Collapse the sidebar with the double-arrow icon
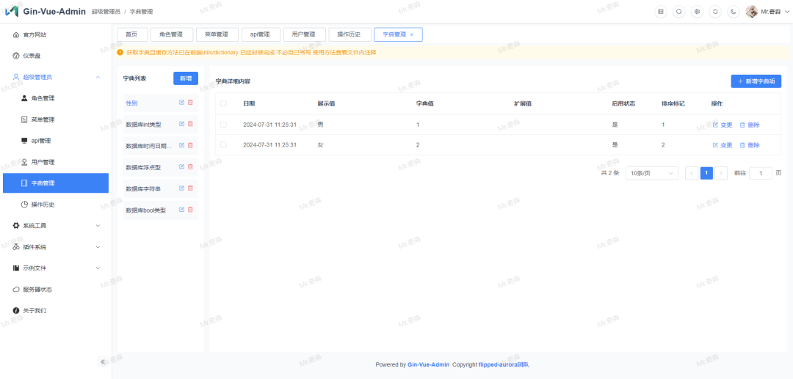The height and width of the screenshot is (379, 793). click(103, 361)
